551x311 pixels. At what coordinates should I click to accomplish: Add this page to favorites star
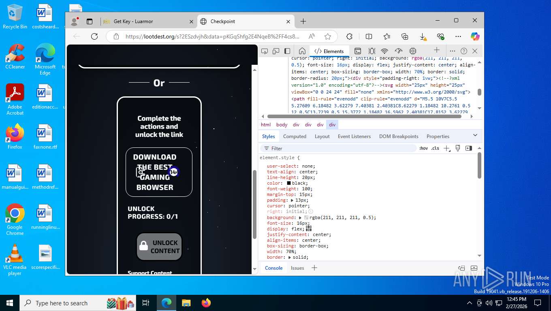pyautogui.click(x=328, y=36)
